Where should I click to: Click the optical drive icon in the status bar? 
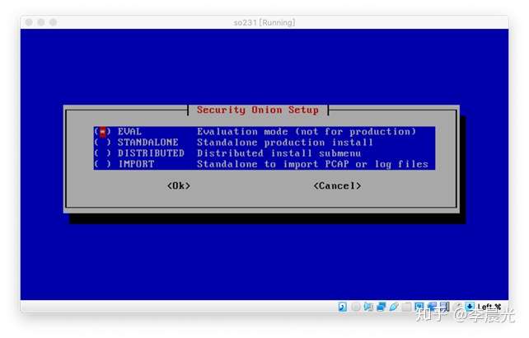point(356,307)
